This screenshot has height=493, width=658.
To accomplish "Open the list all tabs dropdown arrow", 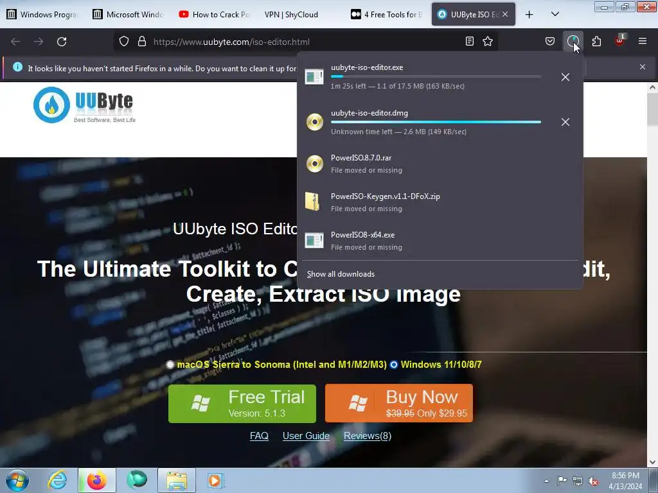I will click(x=555, y=14).
